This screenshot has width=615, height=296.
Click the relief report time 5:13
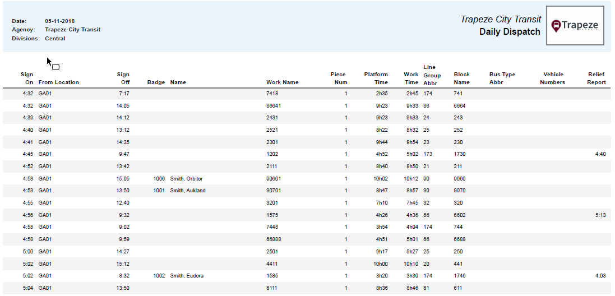[x=600, y=215]
